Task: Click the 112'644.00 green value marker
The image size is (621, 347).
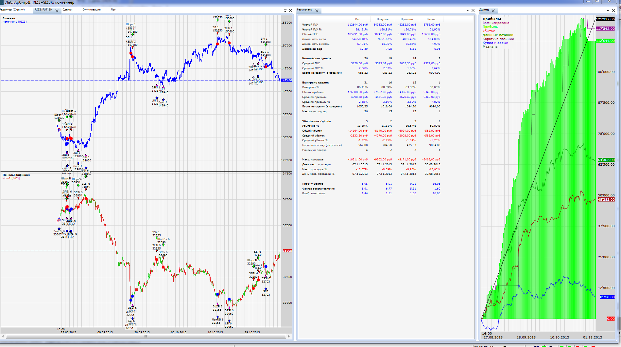Action: 605,41
